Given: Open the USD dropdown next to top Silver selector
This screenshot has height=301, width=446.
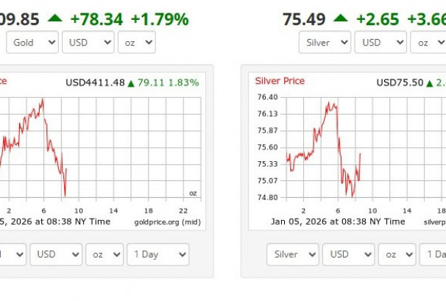Looking at the screenshot, I should point(380,43).
